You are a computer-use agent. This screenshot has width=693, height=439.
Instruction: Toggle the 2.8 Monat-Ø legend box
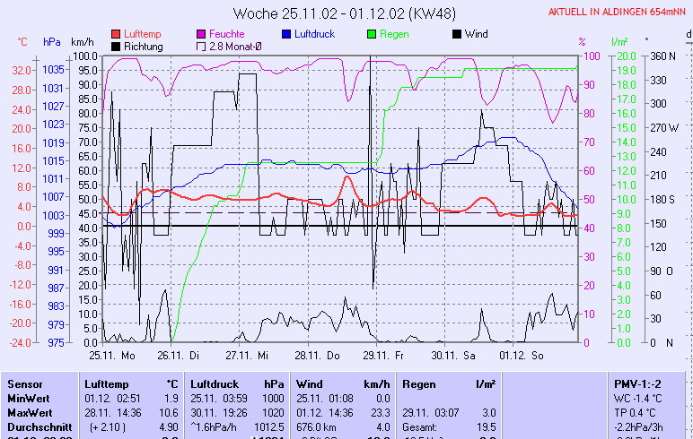point(201,46)
